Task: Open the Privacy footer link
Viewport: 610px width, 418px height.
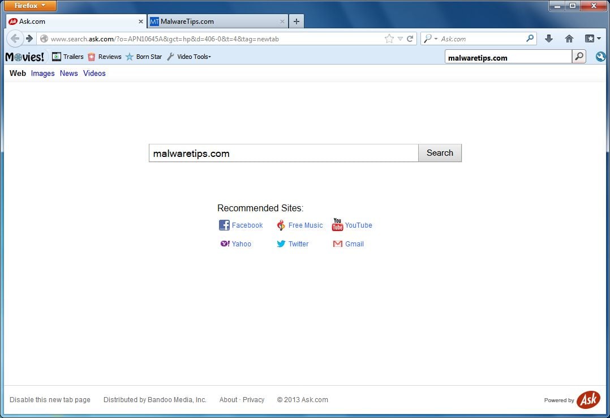Action: click(x=254, y=400)
